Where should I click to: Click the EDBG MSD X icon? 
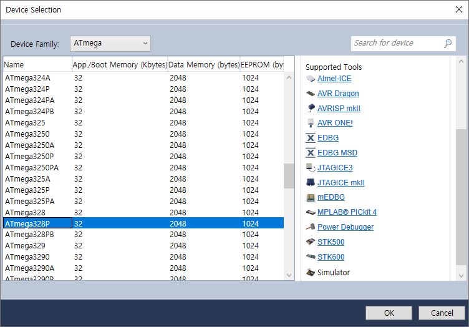(311, 153)
